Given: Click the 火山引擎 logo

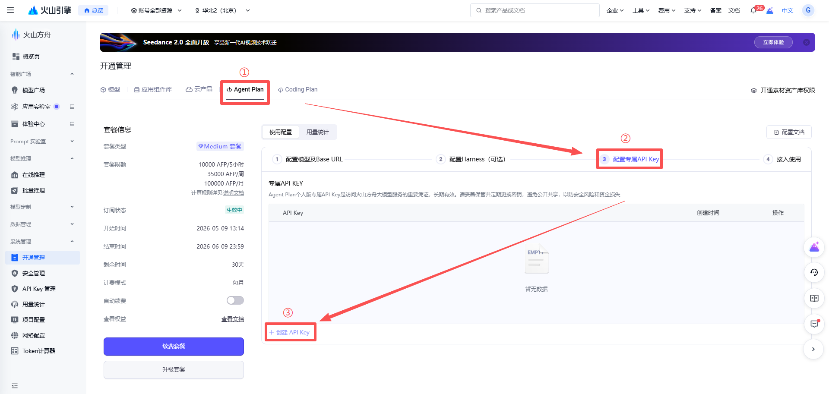Looking at the screenshot, I should (x=49, y=10).
